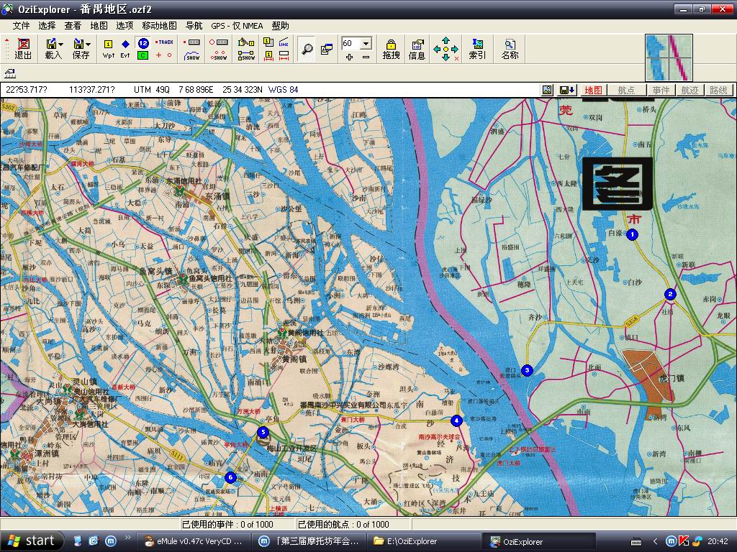Open the 载入 load dropdown arrow
737x552 pixels.
click(x=61, y=44)
